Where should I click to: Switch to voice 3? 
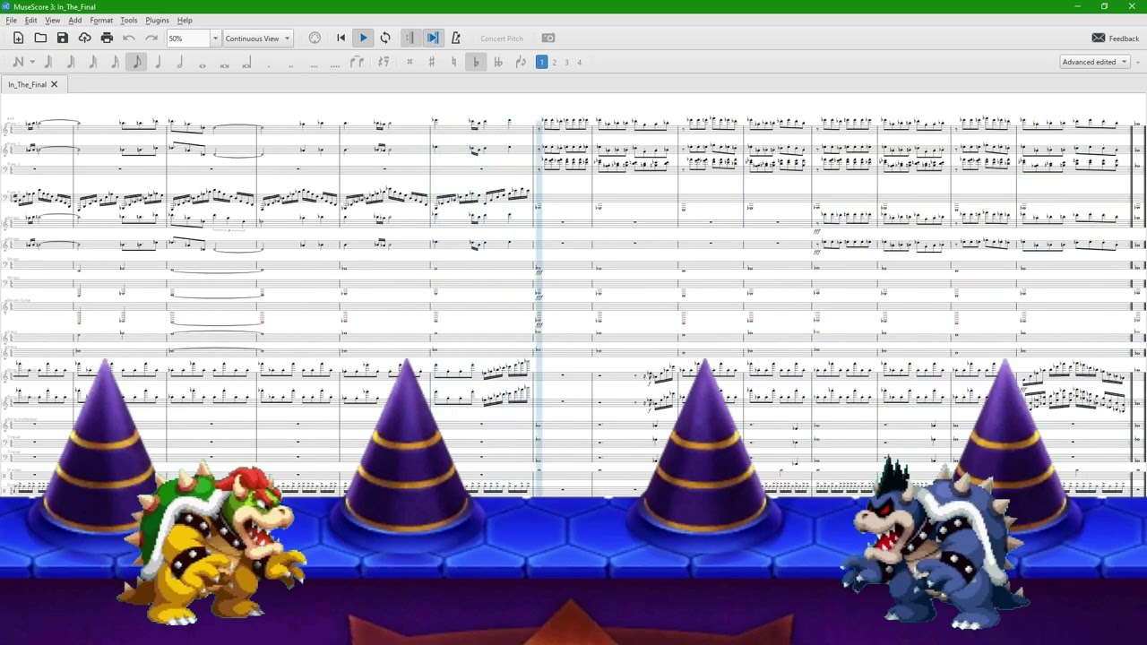pos(566,62)
